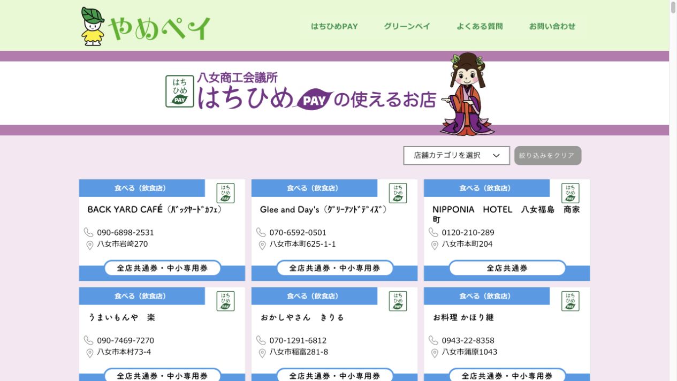
Task: Click the phone icon beside 0120-210-289
Action: (x=433, y=232)
